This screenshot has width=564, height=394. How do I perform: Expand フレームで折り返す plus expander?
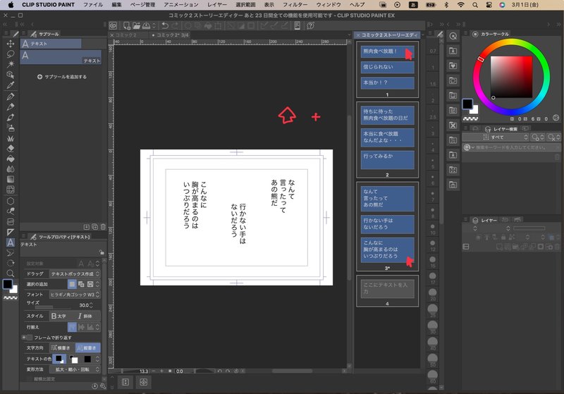tap(24, 338)
